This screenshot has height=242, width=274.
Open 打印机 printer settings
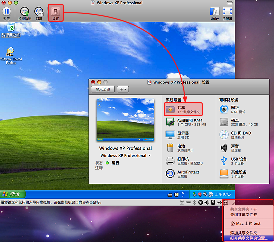tap(184, 161)
